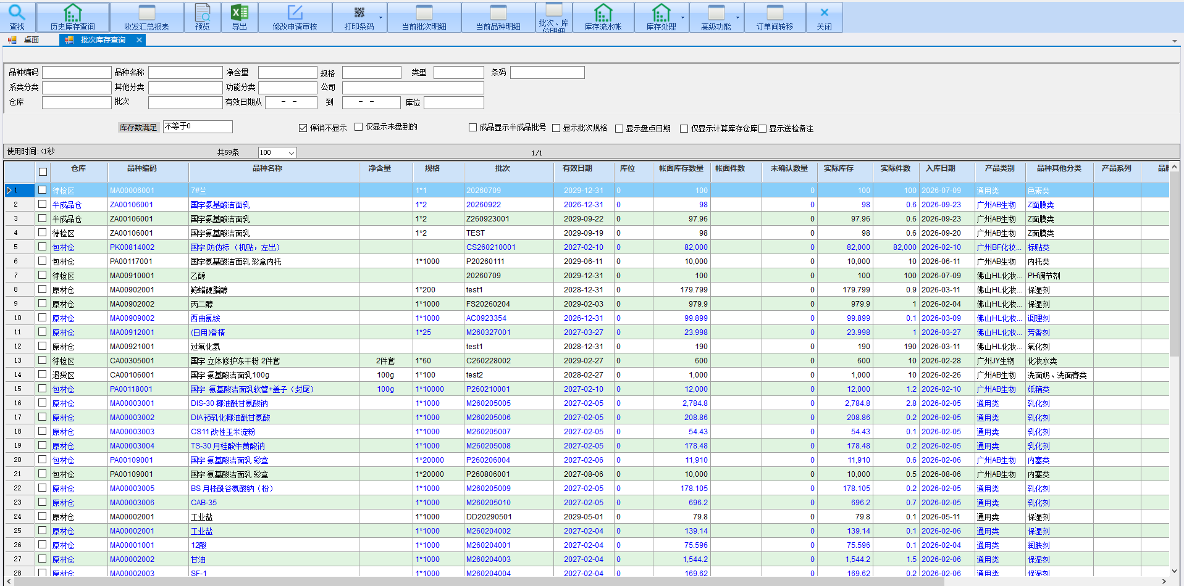Enable 仅显示计算库存仓库 checkbox
Viewport: 1184px width, 586px height.
(x=684, y=129)
